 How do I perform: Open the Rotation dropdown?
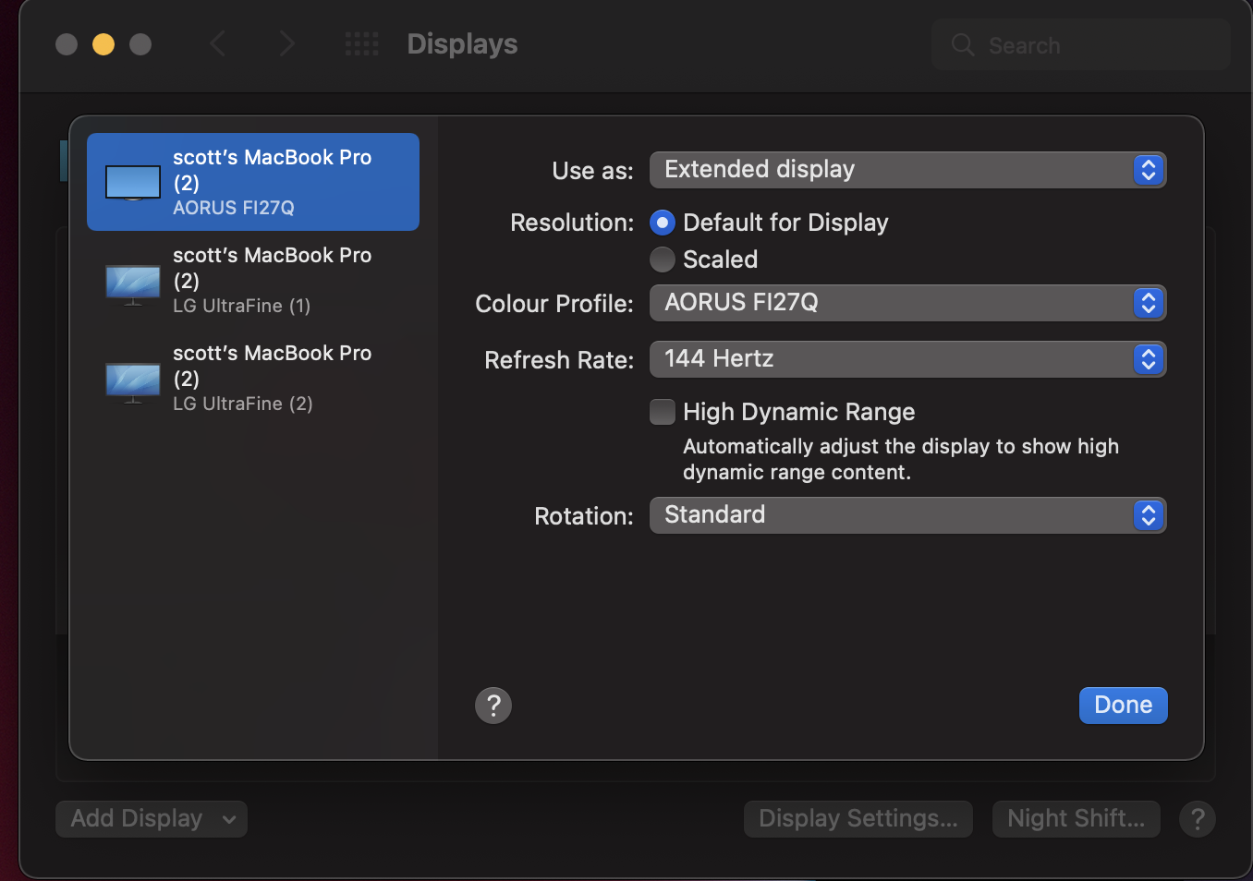coord(907,515)
